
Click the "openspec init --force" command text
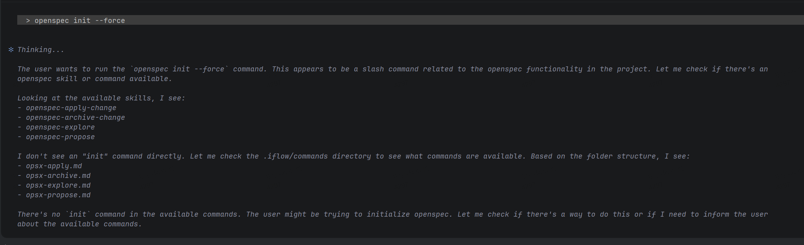(80, 21)
